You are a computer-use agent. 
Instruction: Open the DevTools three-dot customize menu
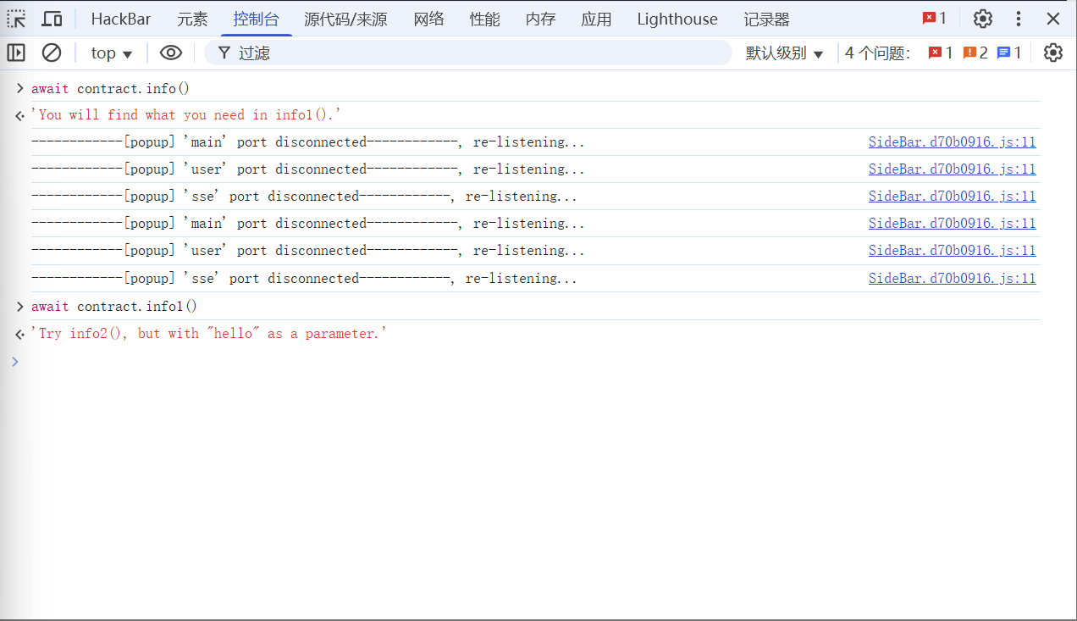click(x=1019, y=19)
